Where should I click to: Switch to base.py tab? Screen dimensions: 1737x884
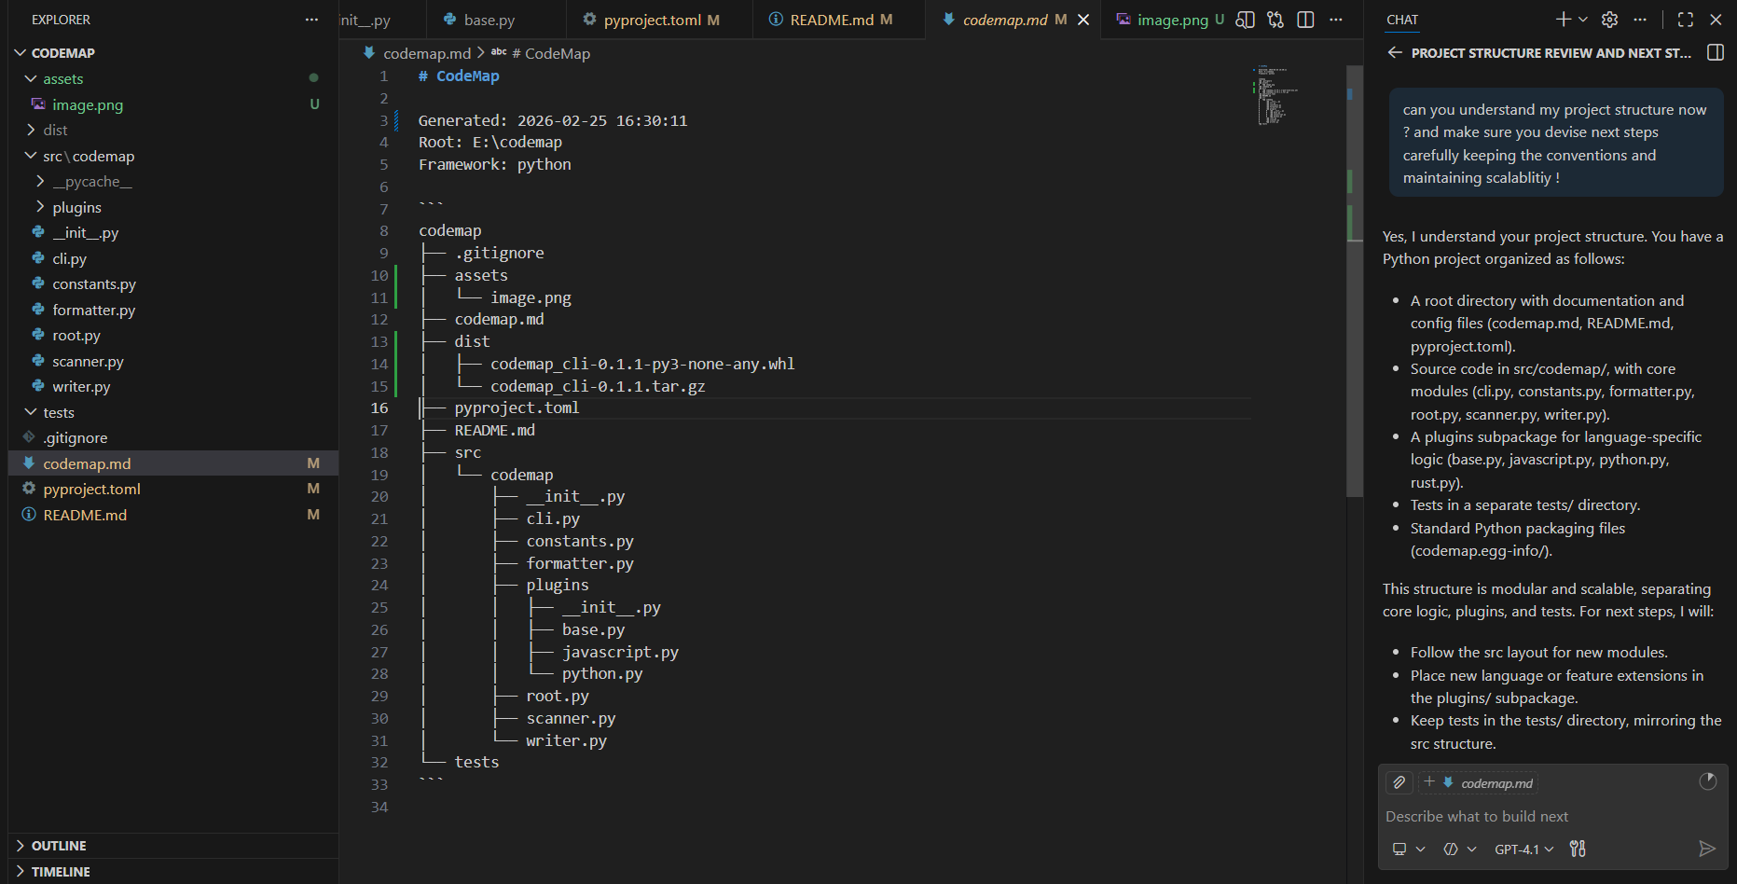click(x=496, y=20)
